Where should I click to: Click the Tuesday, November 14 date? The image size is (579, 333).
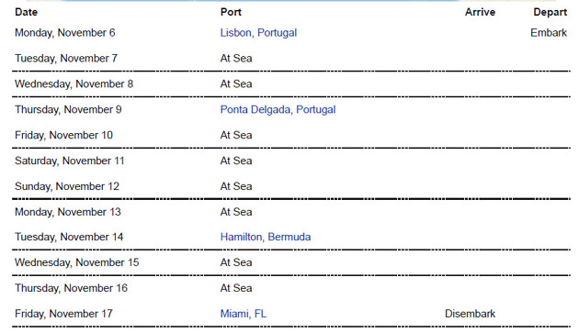click(69, 237)
